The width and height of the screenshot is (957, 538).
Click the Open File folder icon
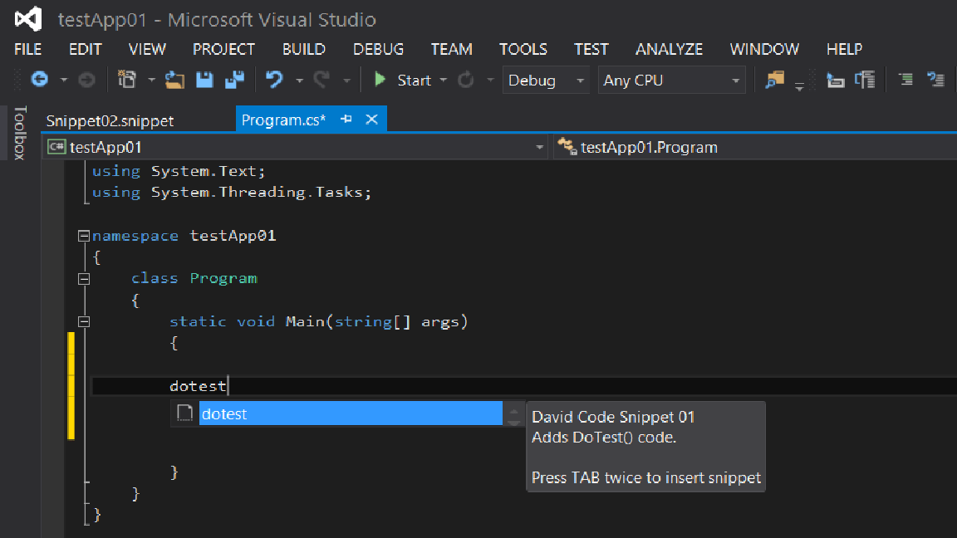point(174,80)
